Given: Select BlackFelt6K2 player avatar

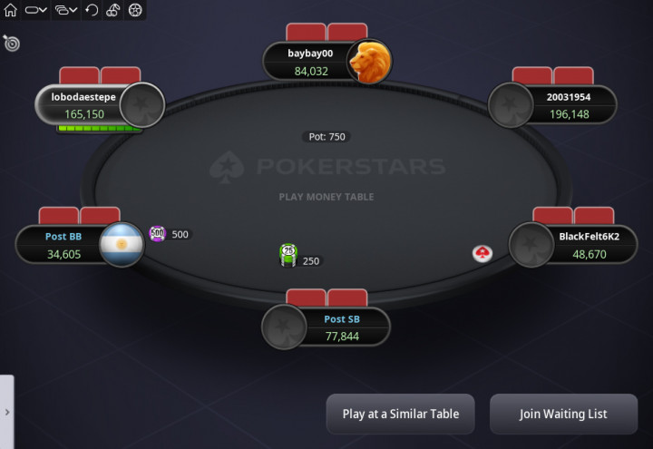Looking at the screenshot, I should (x=531, y=245).
